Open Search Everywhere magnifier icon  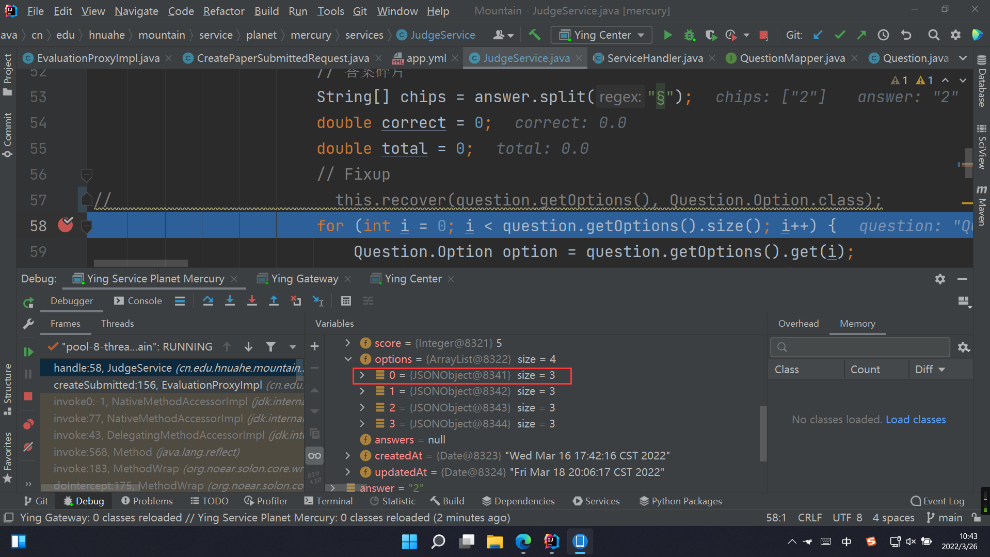click(x=933, y=35)
